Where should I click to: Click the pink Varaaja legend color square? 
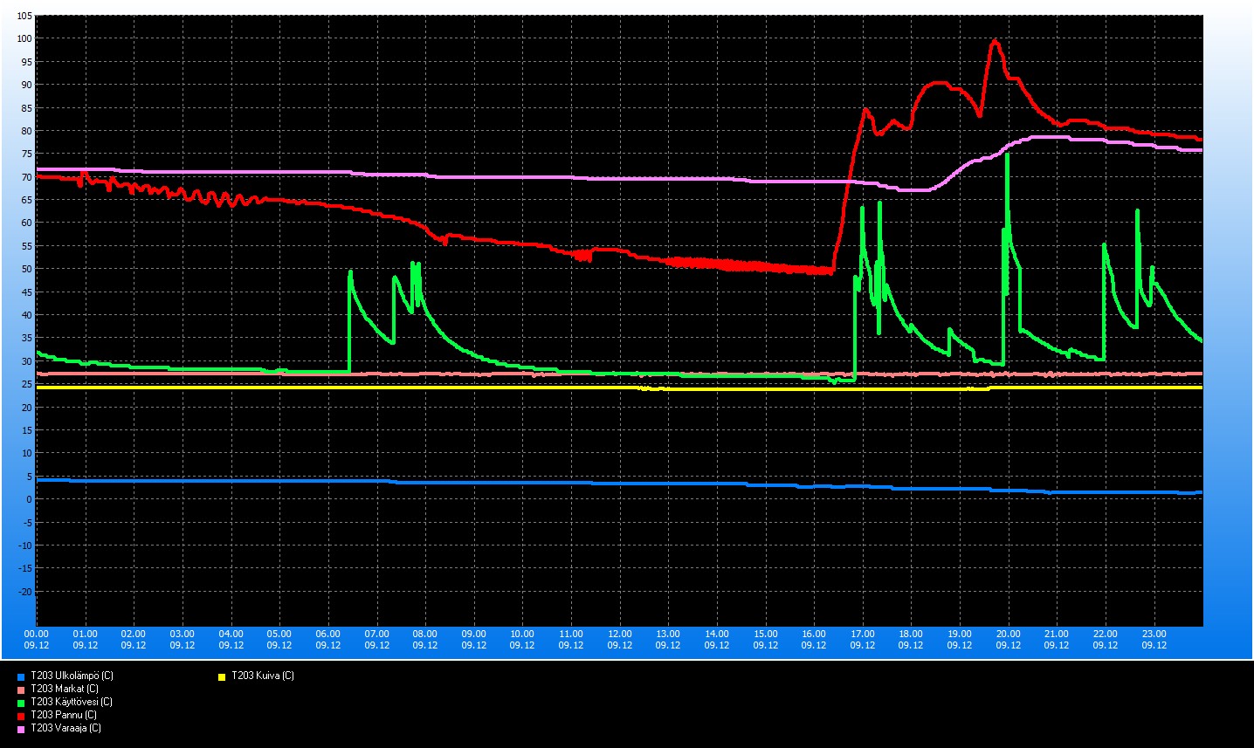tap(21, 729)
